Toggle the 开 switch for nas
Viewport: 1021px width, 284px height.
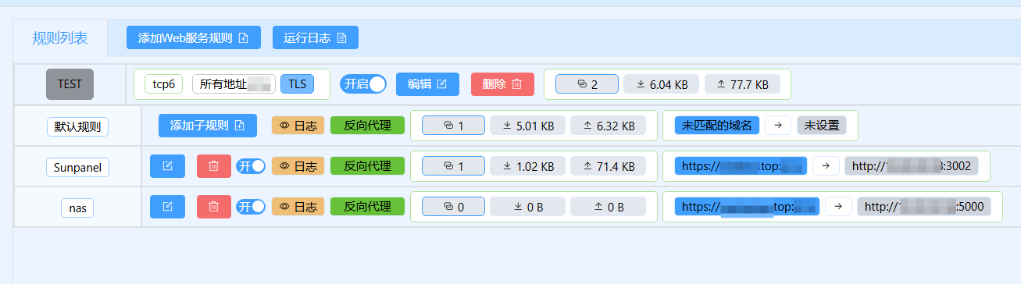(x=251, y=207)
